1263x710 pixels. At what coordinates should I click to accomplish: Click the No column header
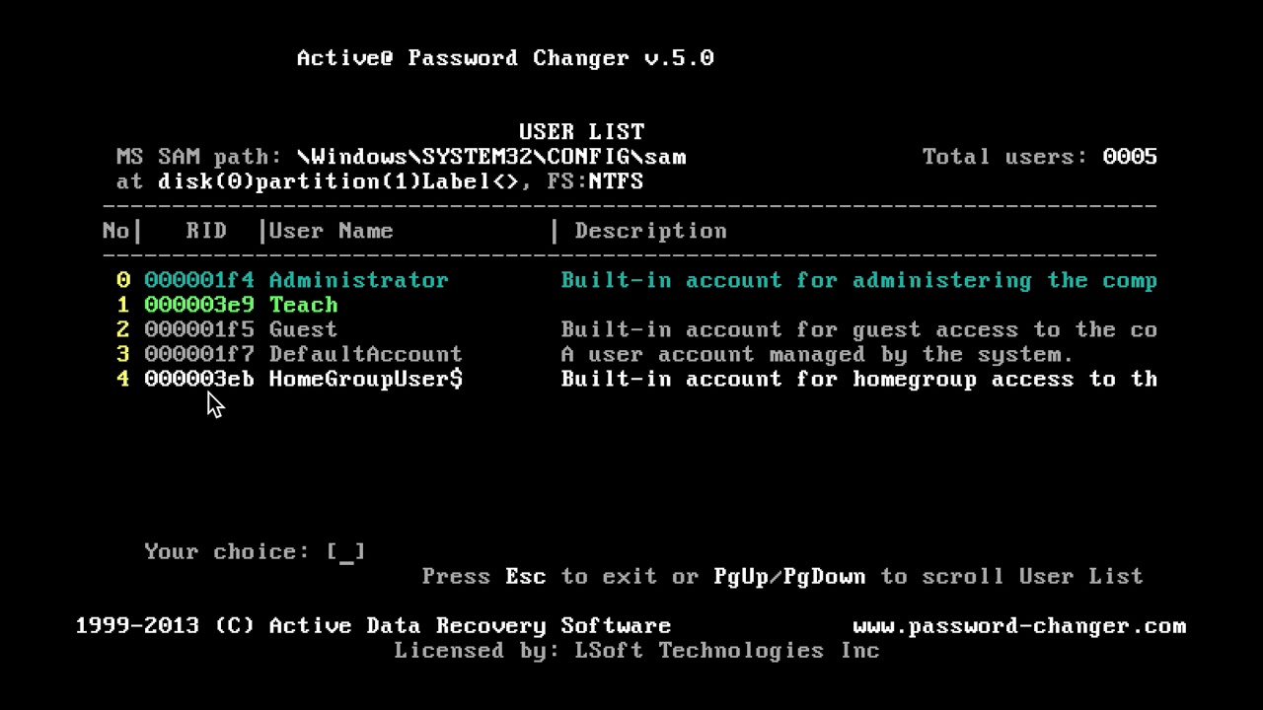click(x=115, y=231)
